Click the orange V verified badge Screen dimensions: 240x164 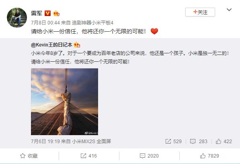tap(47, 13)
